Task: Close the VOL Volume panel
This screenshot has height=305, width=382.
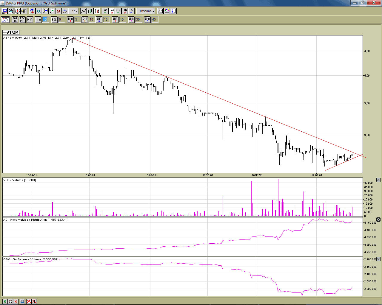Action: click(x=378, y=180)
